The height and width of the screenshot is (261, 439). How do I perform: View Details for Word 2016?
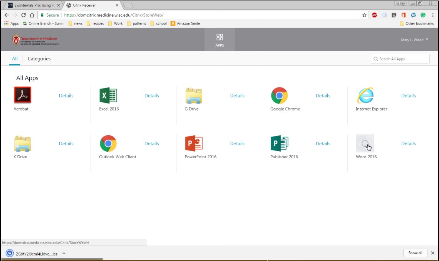point(409,143)
